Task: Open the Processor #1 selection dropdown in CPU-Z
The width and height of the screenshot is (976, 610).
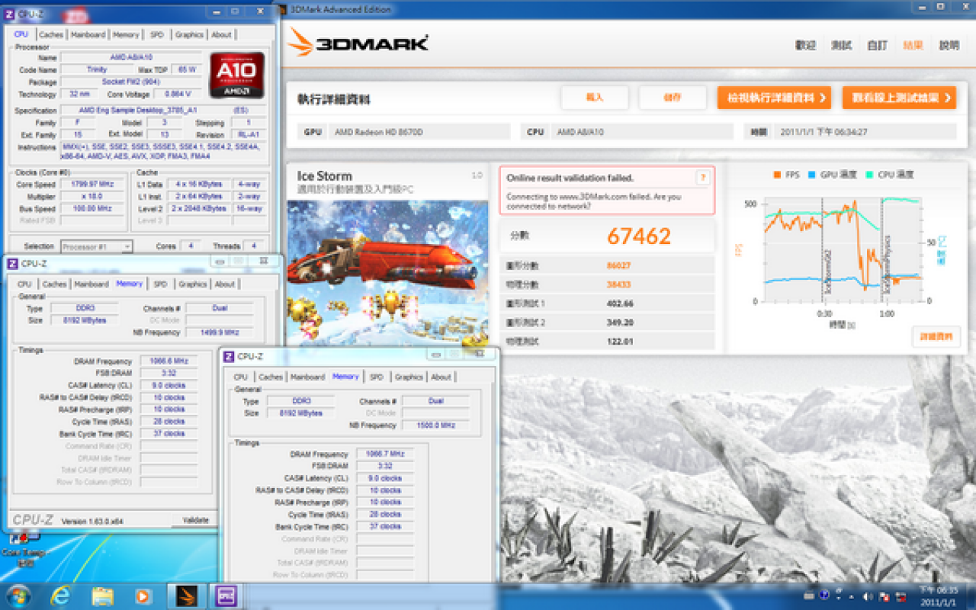Action: pos(96,246)
